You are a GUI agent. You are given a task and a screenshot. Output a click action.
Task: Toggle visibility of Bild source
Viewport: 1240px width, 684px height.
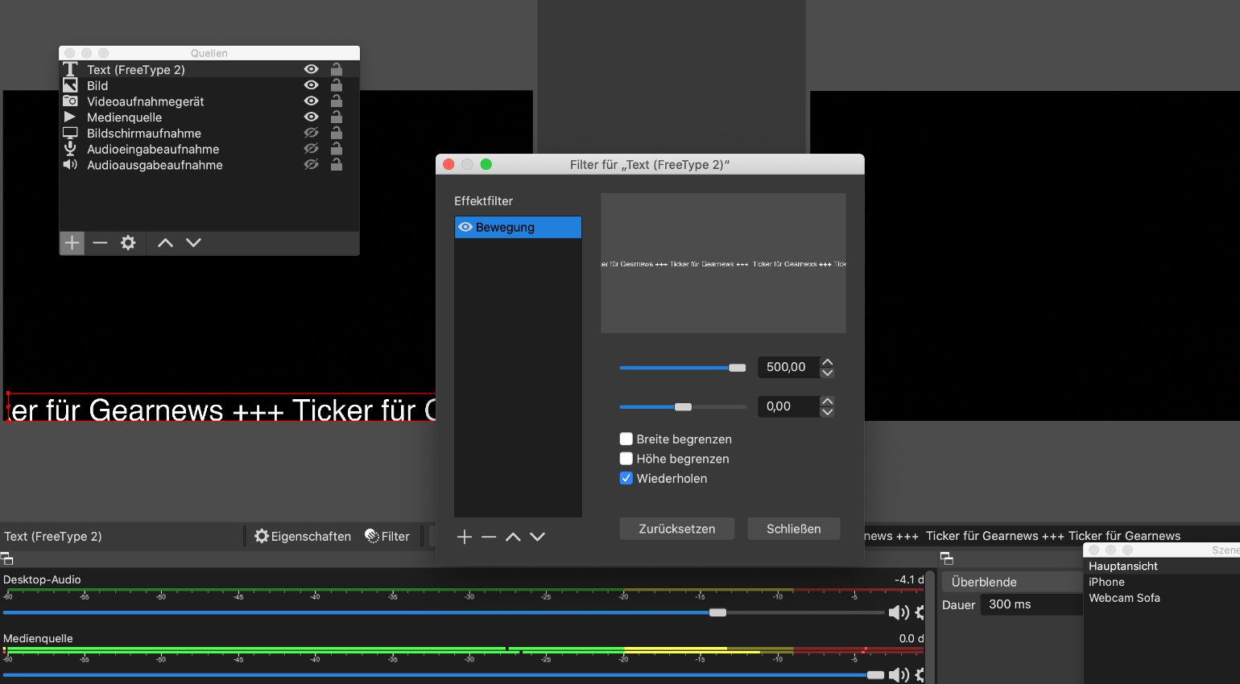[x=312, y=85]
